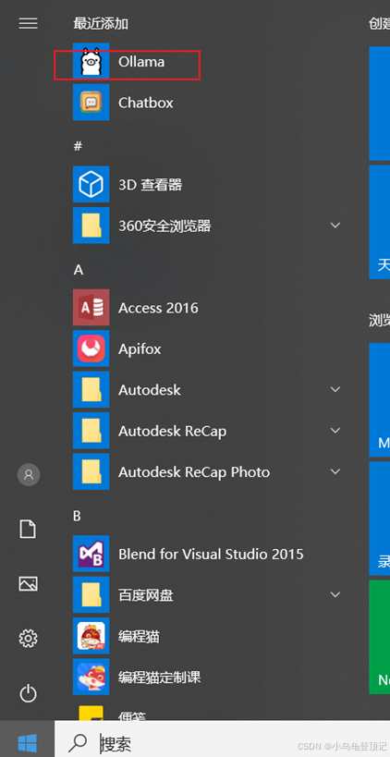Click the taskbar 搜索 search field

click(x=222, y=739)
